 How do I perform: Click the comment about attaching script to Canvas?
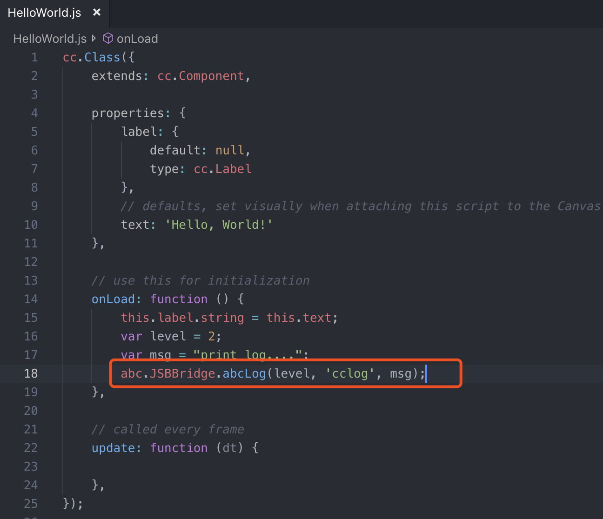(361, 206)
